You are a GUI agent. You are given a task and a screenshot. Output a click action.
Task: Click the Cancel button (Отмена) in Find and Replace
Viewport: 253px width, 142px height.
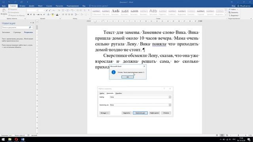(166, 113)
